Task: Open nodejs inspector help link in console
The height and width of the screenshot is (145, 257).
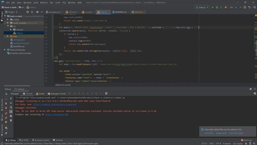Action: (55, 104)
